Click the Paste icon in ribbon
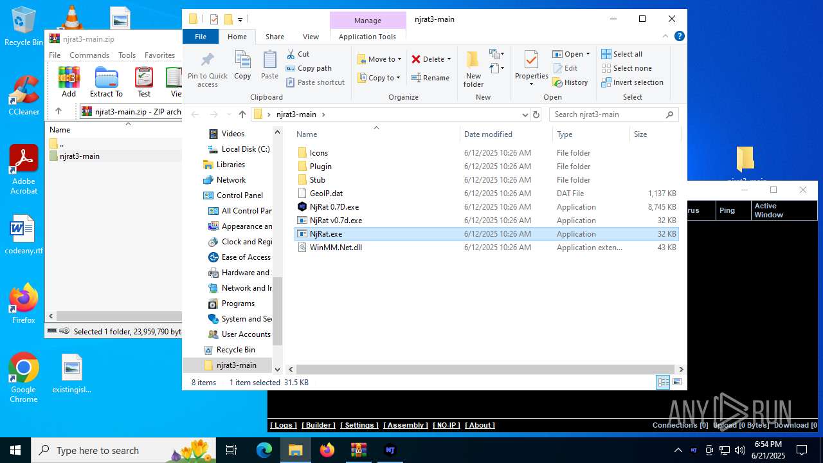The height and width of the screenshot is (463, 823). [x=269, y=66]
